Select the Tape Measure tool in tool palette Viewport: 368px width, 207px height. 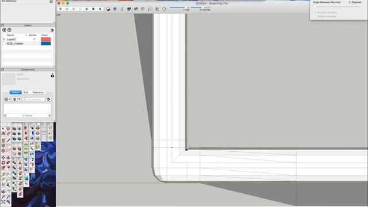tap(3, 175)
